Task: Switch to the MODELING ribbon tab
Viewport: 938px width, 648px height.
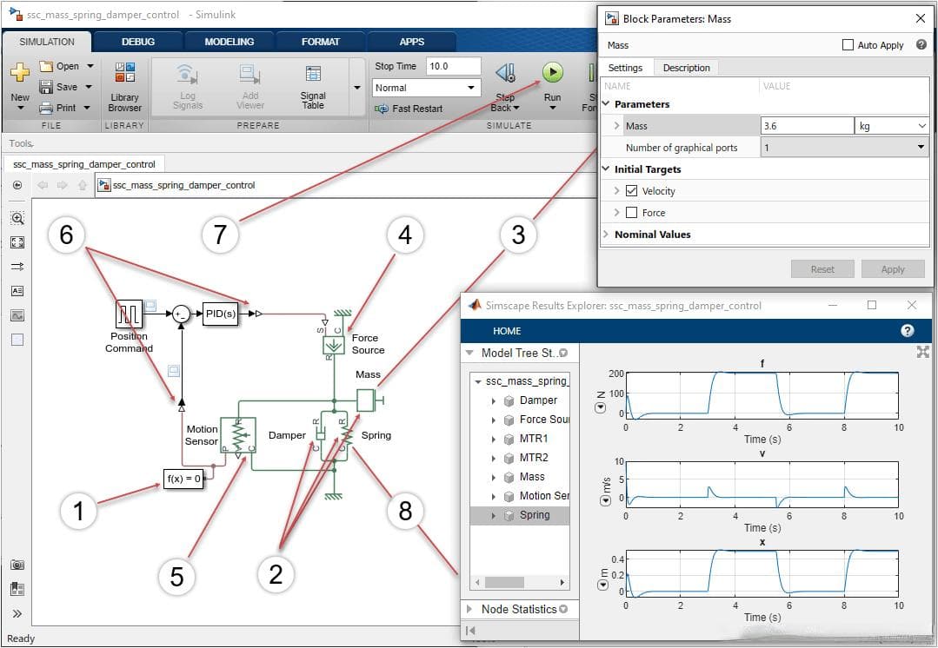Action: [x=230, y=42]
